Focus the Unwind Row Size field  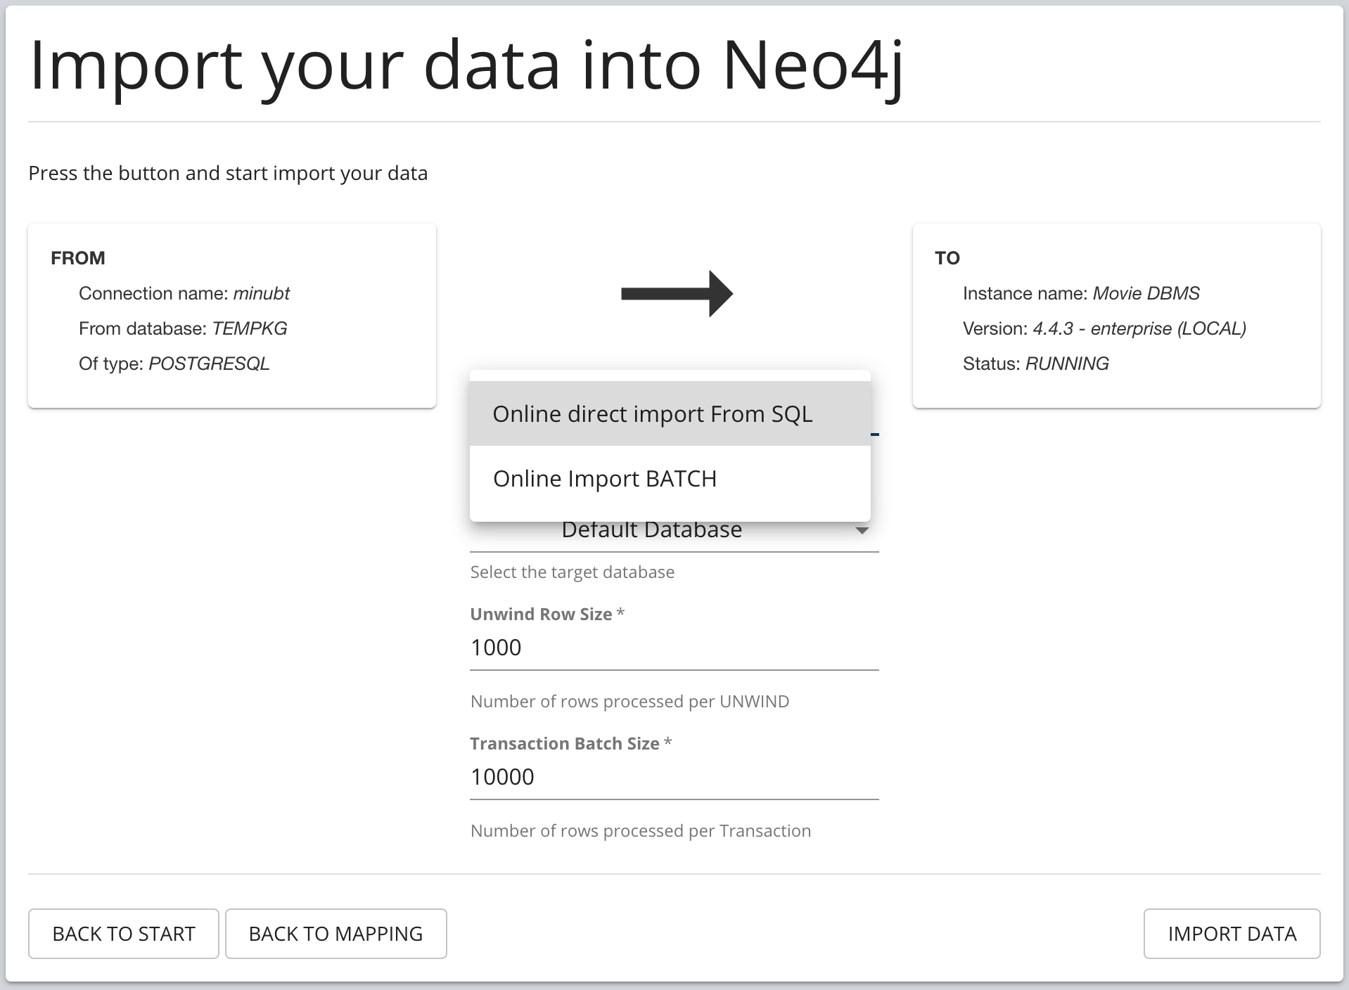pyautogui.click(x=674, y=647)
